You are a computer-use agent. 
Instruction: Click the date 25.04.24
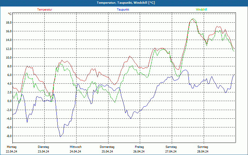coord(107,152)
